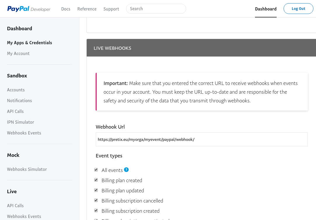Click the PayPal Developer logo
Viewport: 316px width, 220px height.
point(29,9)
